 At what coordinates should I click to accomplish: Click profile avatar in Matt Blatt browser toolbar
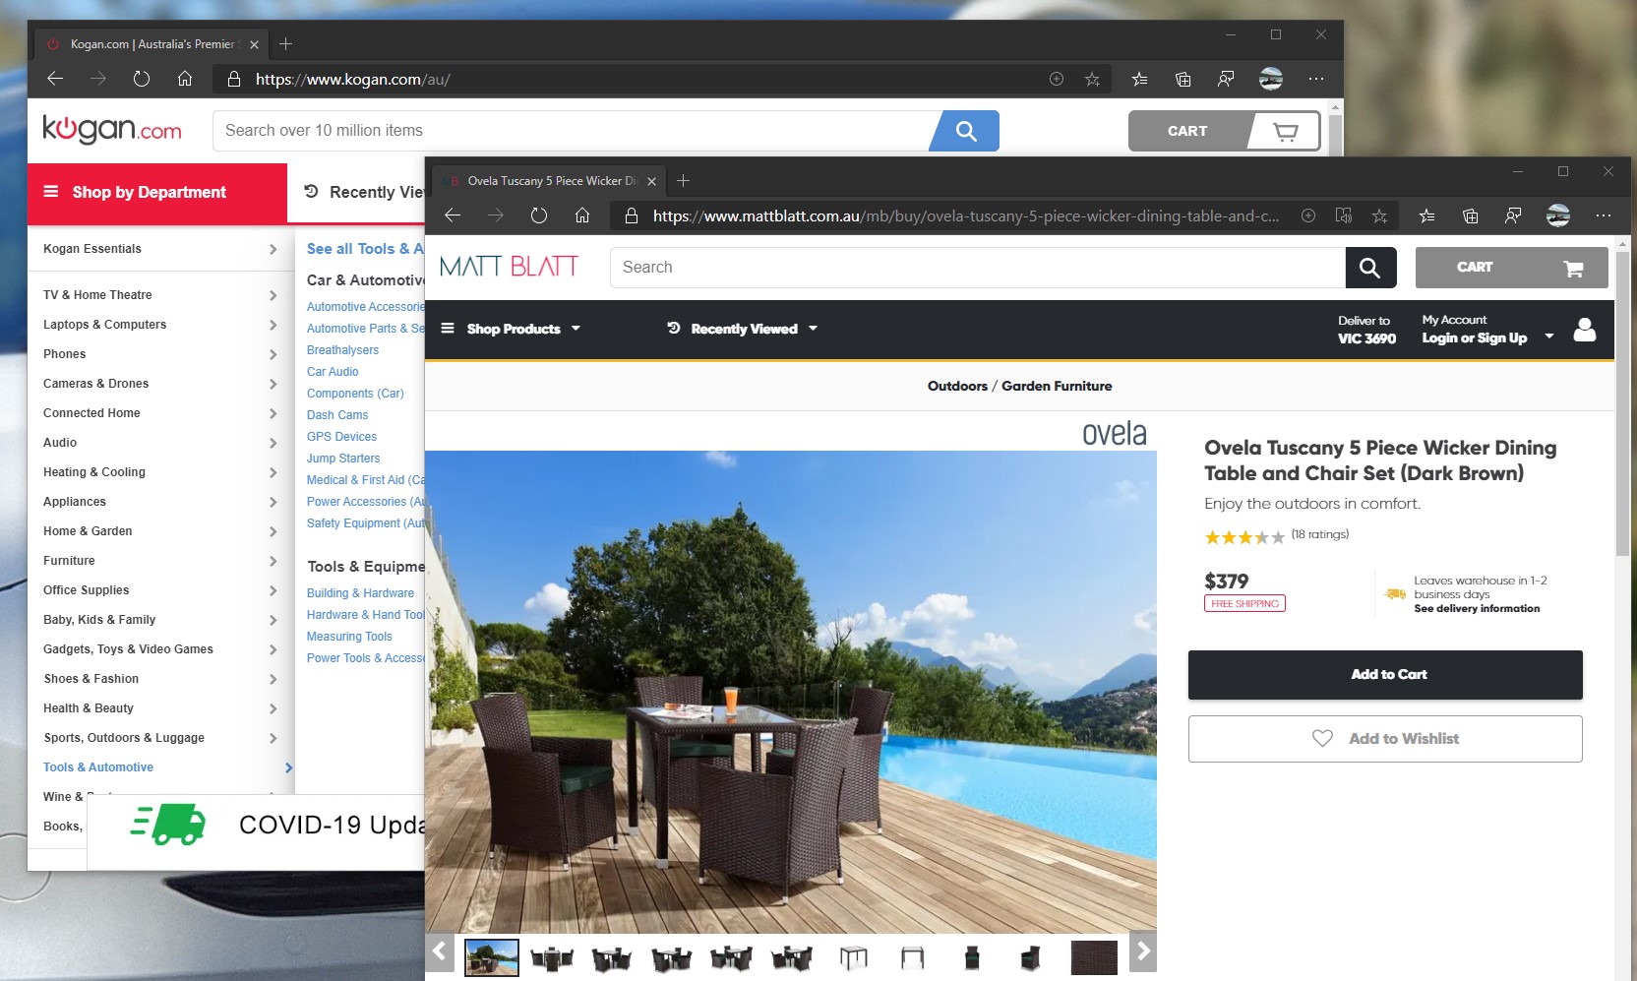(1557, 215)
